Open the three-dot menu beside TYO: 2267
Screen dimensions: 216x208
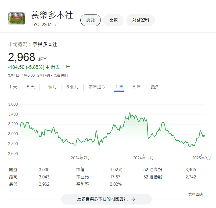56,24
